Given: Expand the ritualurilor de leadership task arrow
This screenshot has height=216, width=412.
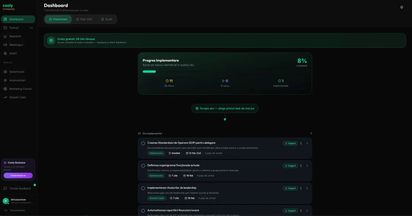Looking at the screenshot, I should coord(307,188).
